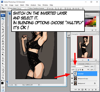The image size is (100, 92).
Task: Select the Crop tool
Action: coord(3,29)
